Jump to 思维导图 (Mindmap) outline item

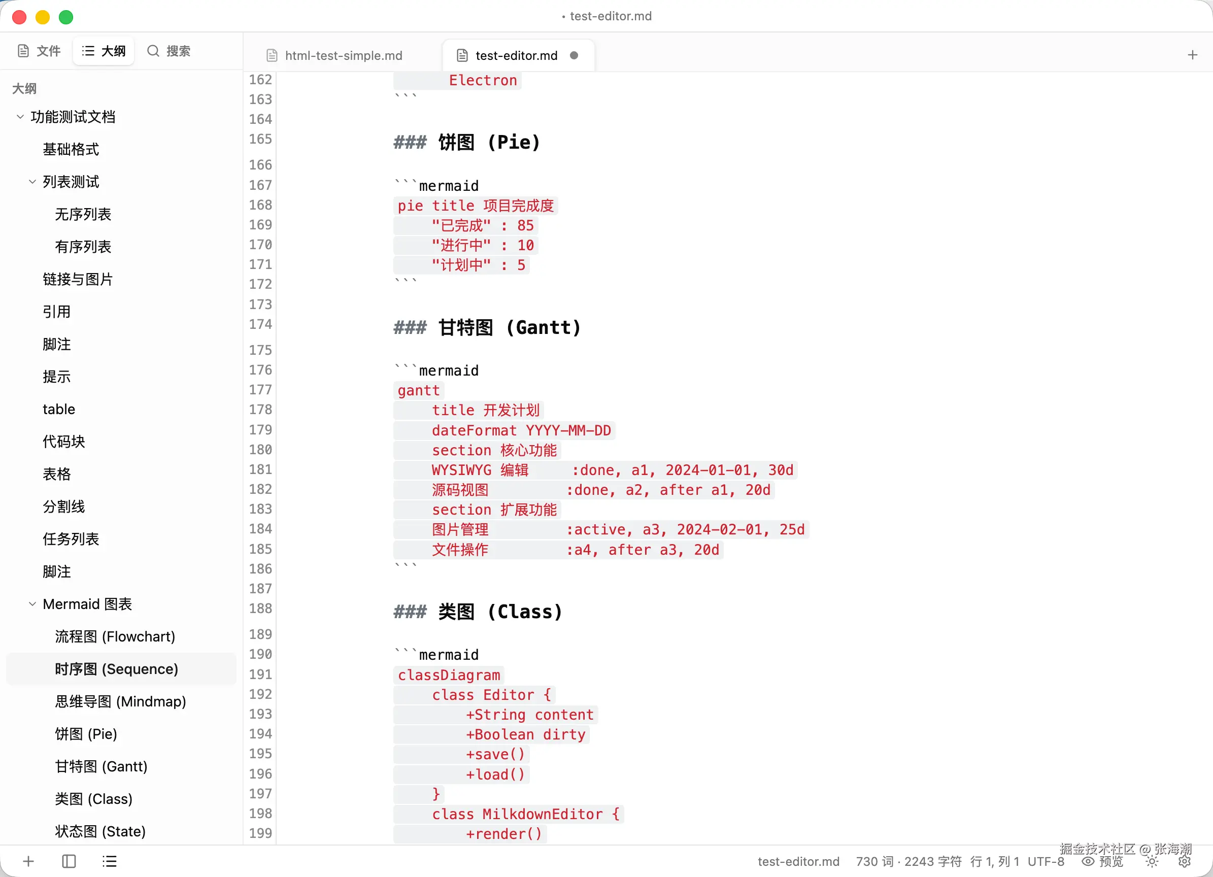(x=120, y=701)
